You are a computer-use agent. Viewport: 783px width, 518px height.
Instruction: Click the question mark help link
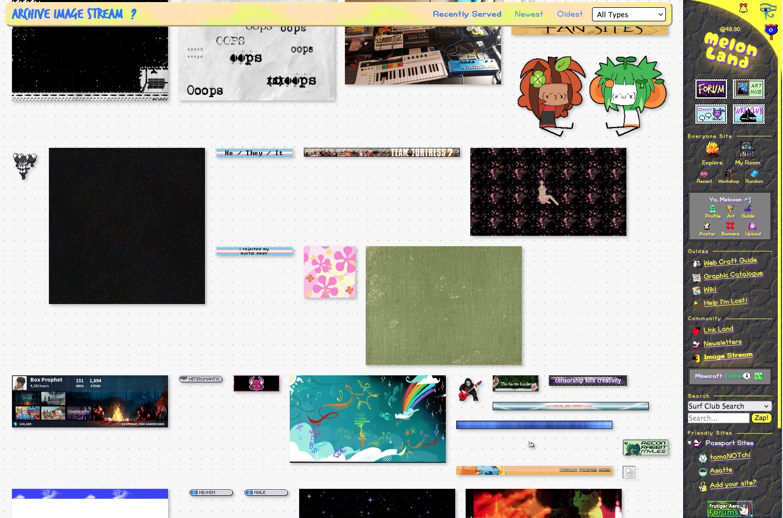tap(133, 14)
